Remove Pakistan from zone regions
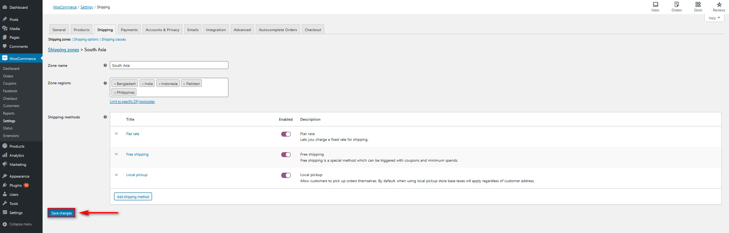The height and width of the screenshot is (233, 729). (x=184, y=84)
